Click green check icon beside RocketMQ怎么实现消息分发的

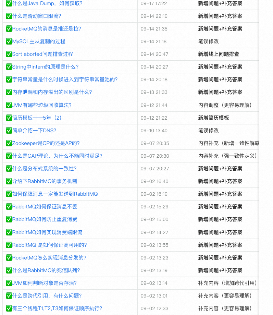click(9, 257)
